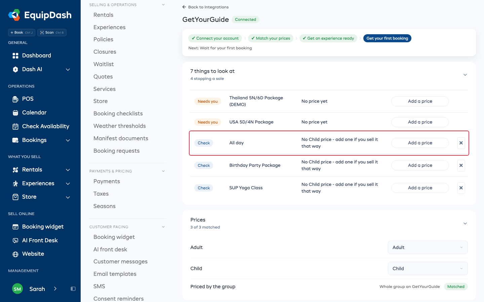This screenshot has width=484, height=302.
Task: Open Booking widget in Sell Online
Action: 43,227
